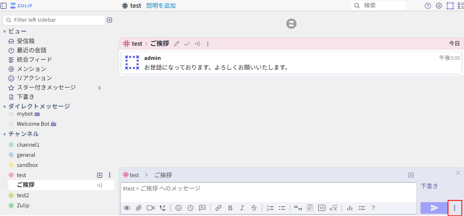
Task: Add a video call link
Action: 150,208
